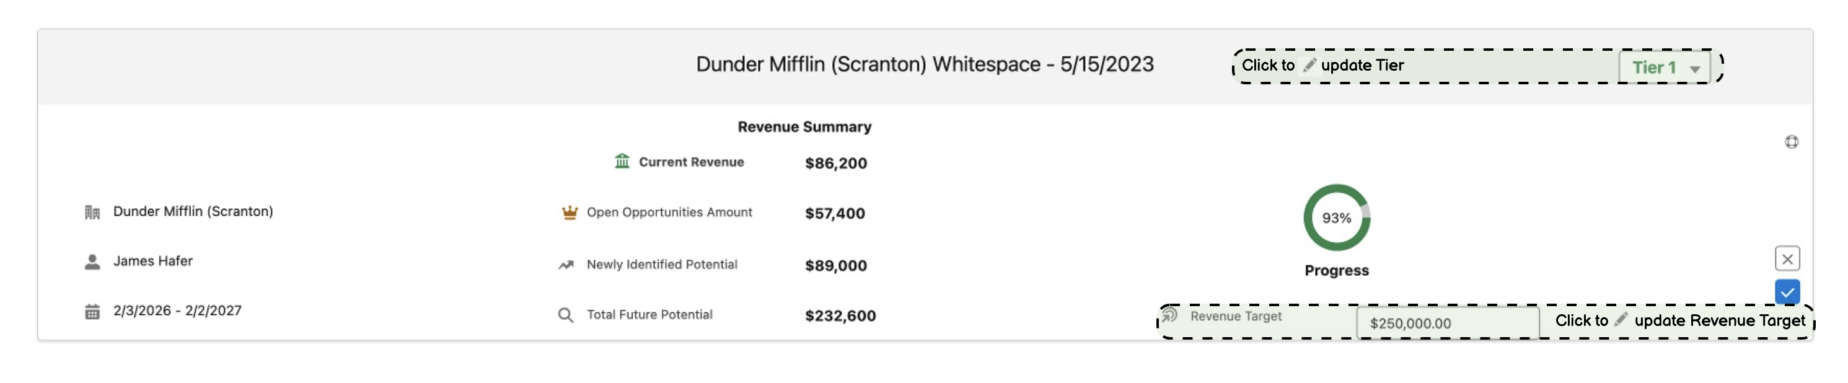This screenshot has width=1848, height=383.
Task: Click the building icon next to Dunder Mifflin
Action: (92, 213)
